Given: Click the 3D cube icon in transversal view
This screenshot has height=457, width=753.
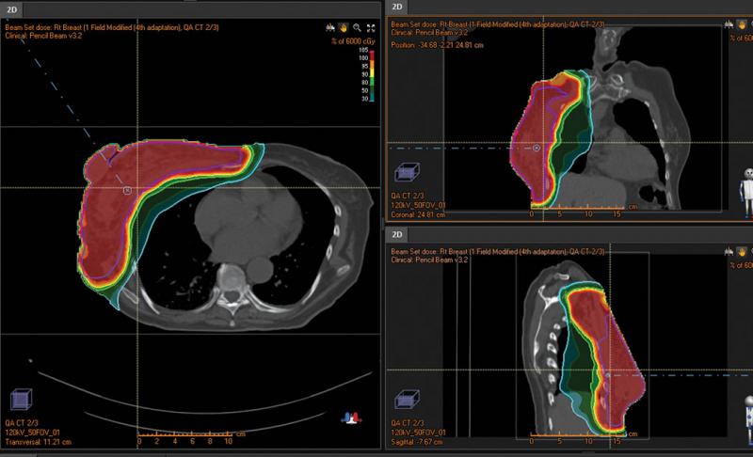Looking at the screenshot, I should tap(20, 401).
